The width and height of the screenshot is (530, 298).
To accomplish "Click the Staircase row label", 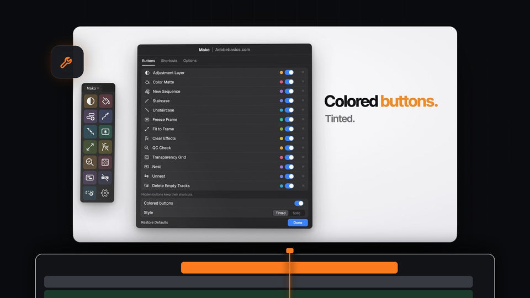I will [x=161, y=101].
